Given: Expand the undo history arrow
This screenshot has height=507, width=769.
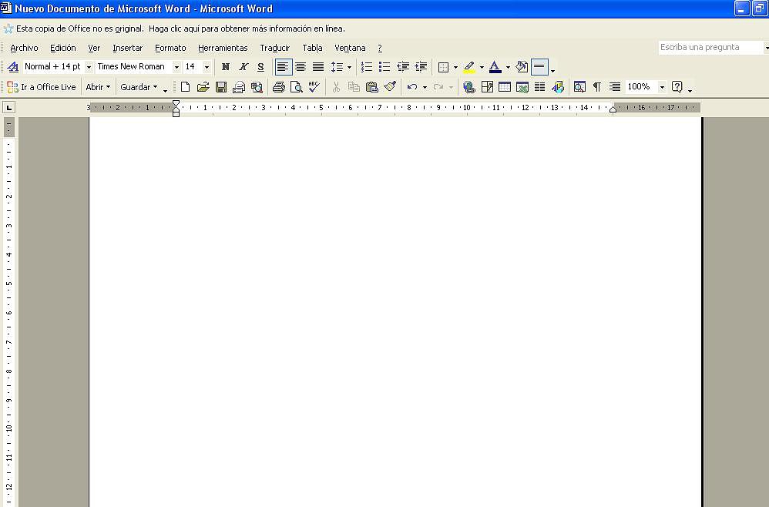Looking at the screenshot, I should [x=425, y=87].
